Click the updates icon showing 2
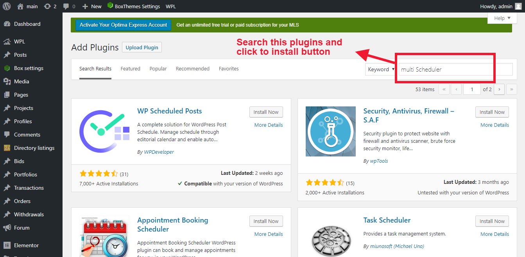Screen dimensions: 525x257 (x=47, y=6)
